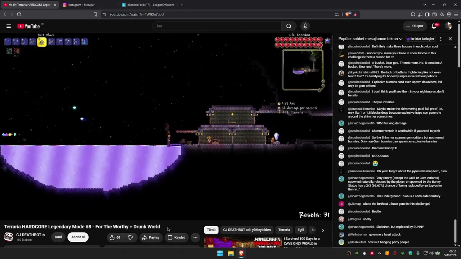Click the YouTube search magnifier button
The image size is (461, 259).
(289, 26)
